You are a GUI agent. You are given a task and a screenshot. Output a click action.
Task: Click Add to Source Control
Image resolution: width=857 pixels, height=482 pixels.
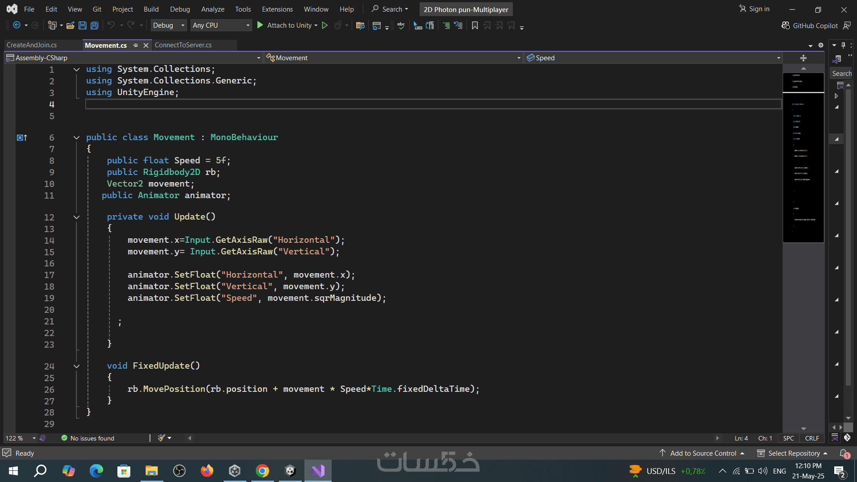pyautogui.click(x=703, y=453)
